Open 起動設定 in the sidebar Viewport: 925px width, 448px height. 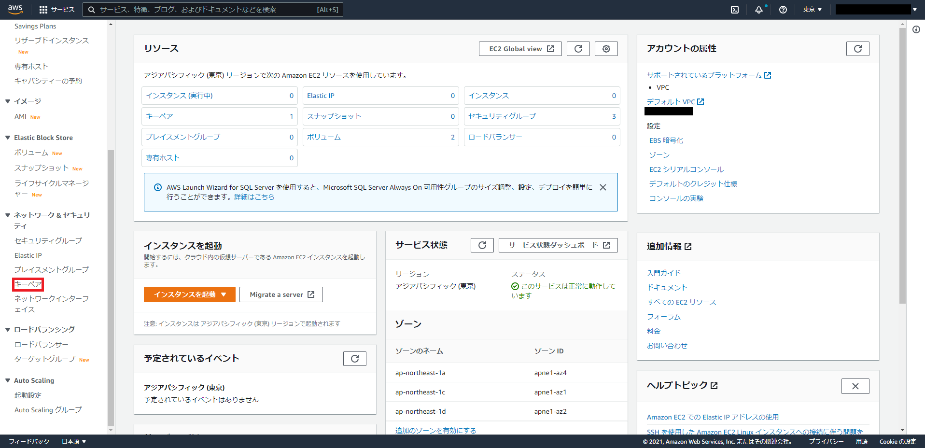point(28,395)
